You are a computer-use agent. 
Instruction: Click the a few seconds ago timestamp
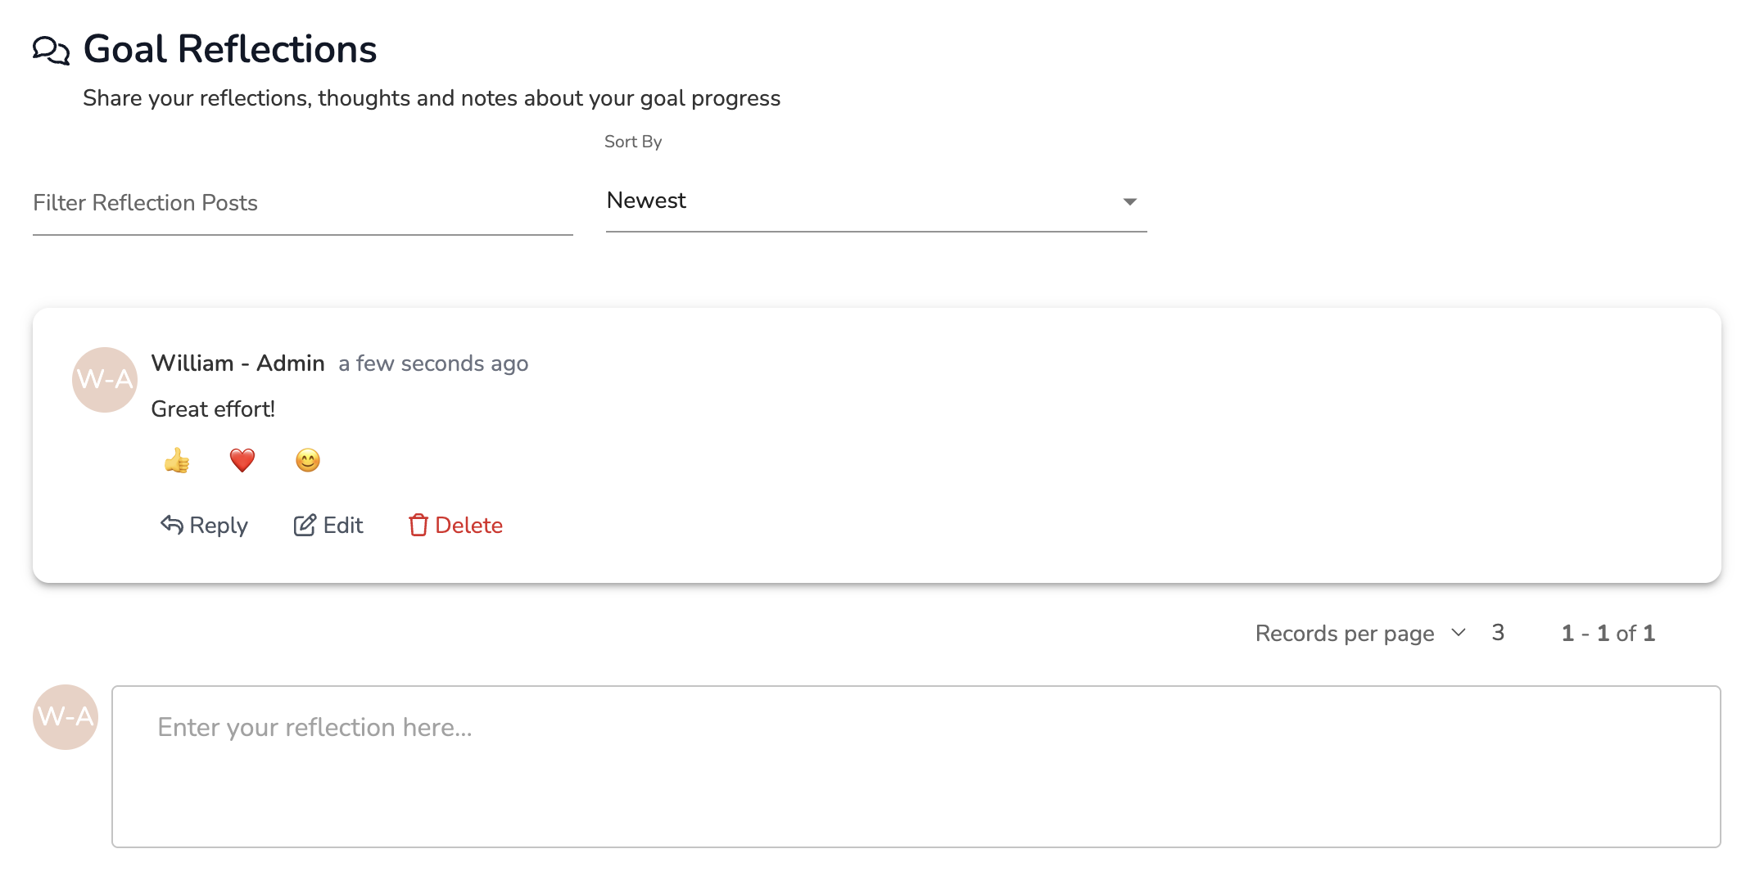(433, 363)
